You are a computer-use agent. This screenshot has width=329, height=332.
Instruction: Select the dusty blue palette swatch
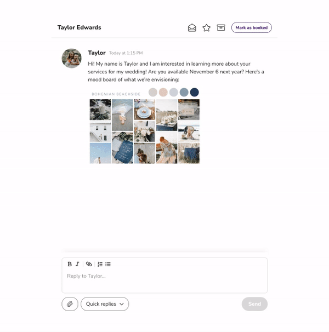pyautogui.click(x=184, y=93)
